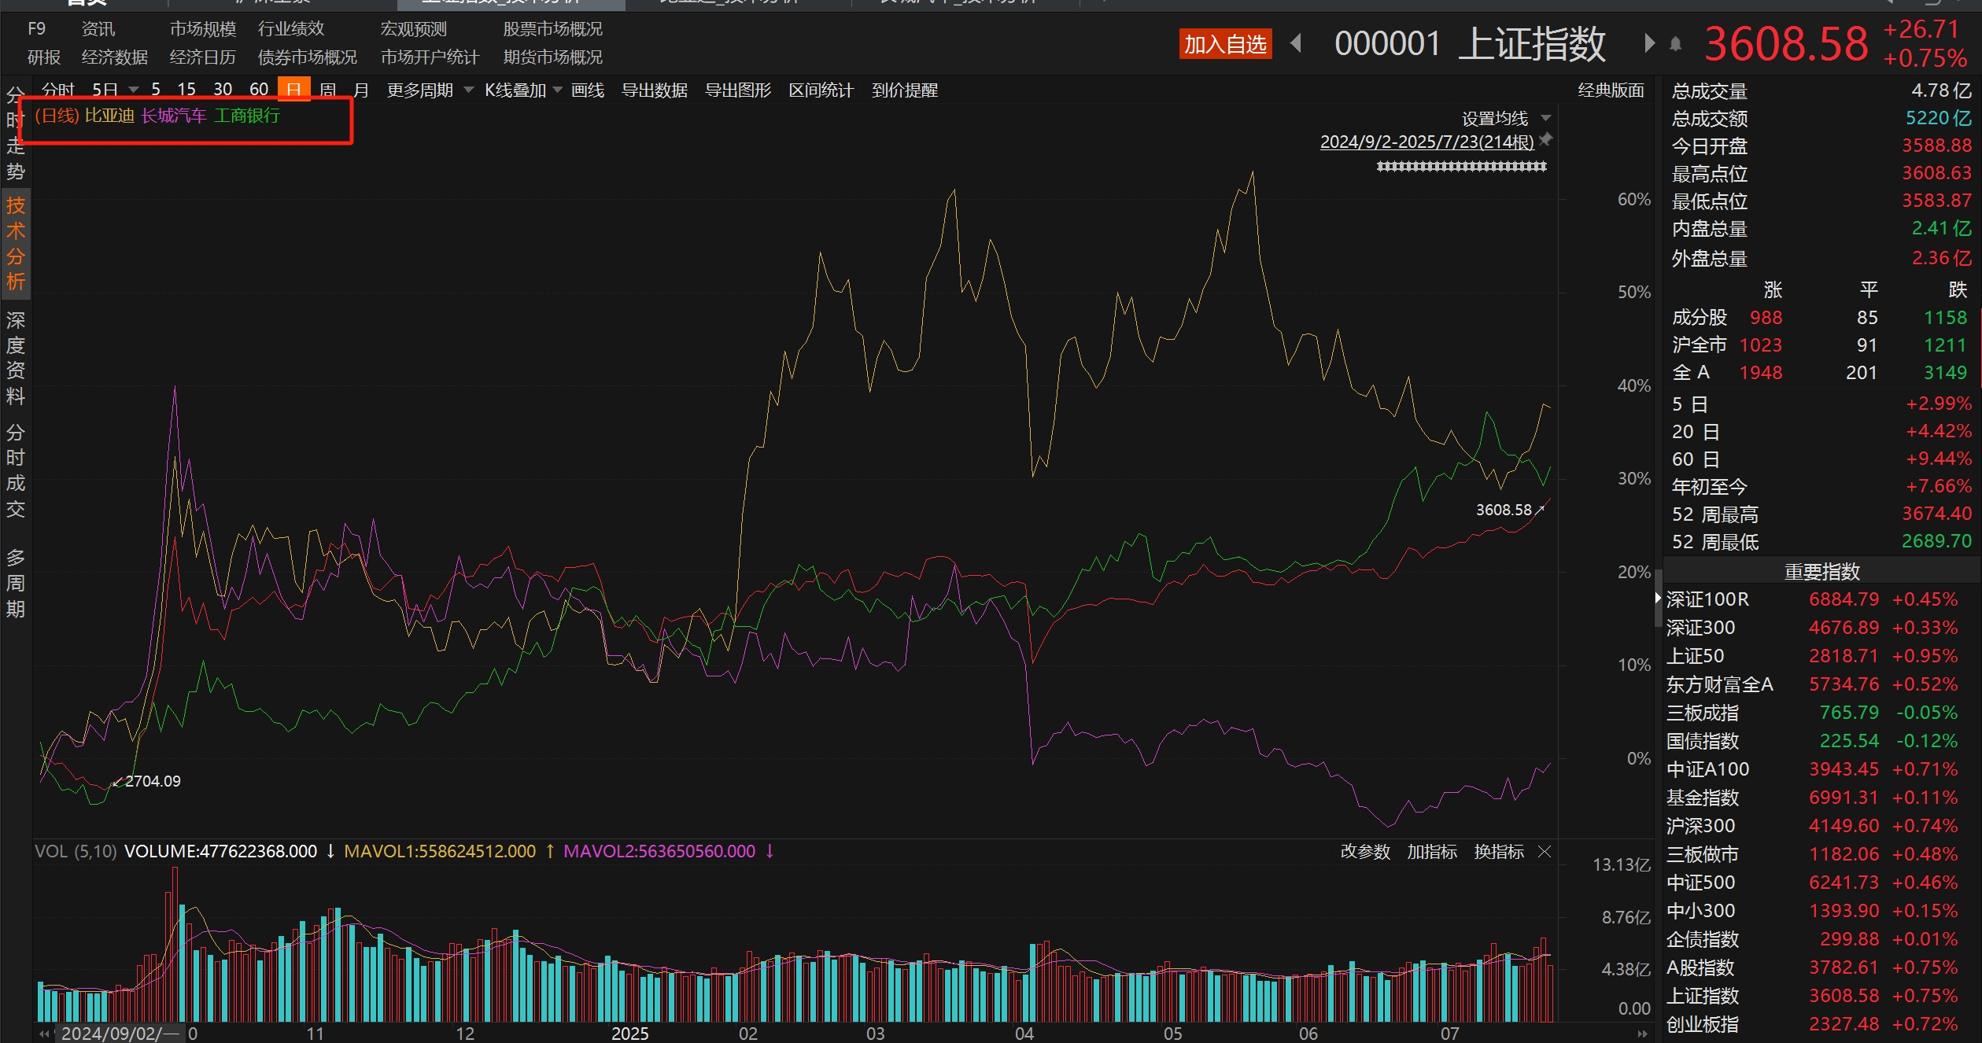
Task: Open the 设置均线 dropdown
Action: coord(1545,118)
